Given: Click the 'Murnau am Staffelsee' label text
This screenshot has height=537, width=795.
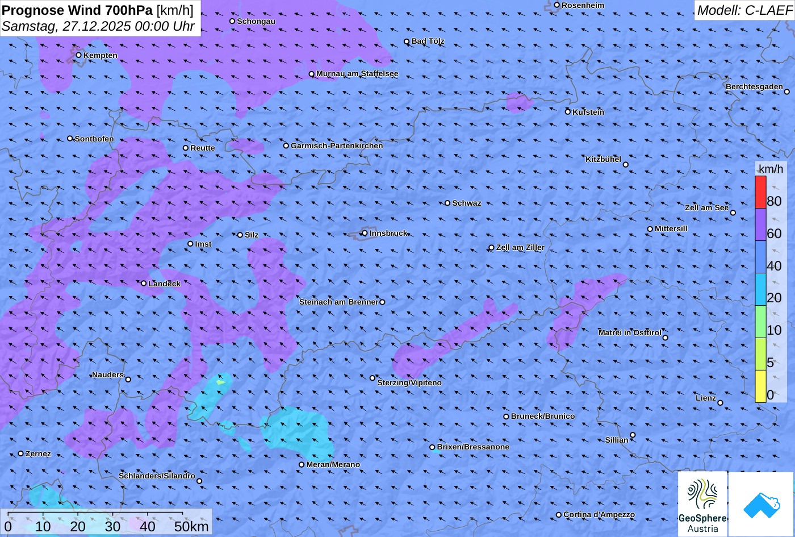Looking at the screenshot, I should pos(357,74).
